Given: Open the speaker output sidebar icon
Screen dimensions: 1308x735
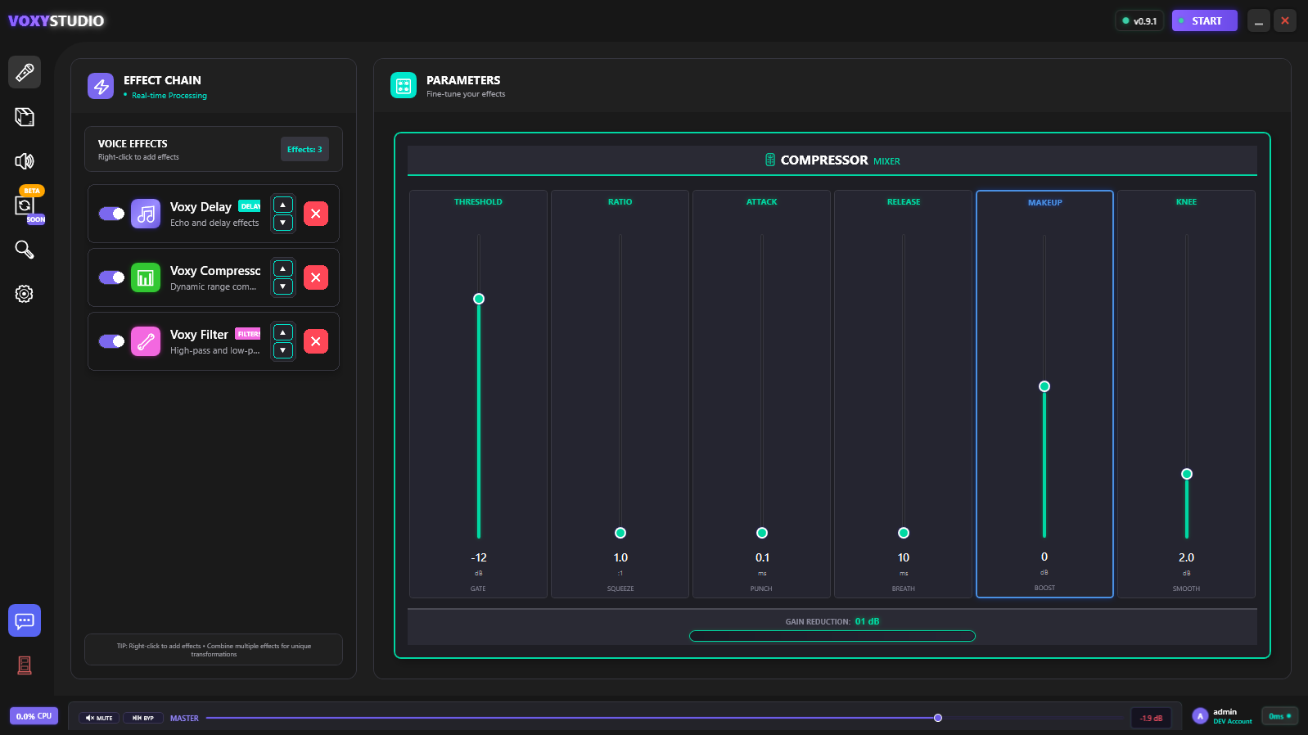Looking at the screenshot, I should click(x=25, y=161).
